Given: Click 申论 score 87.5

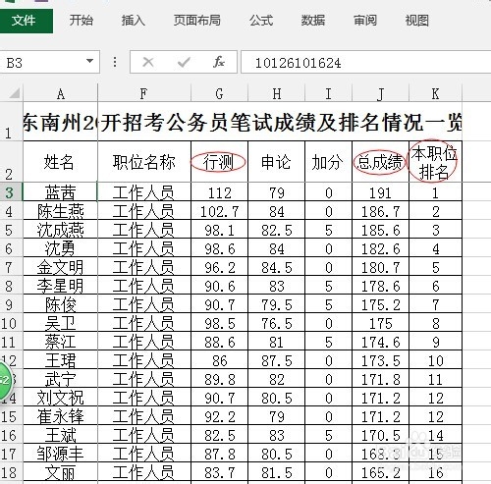Looking at the screenshot, I should (277, 360).
